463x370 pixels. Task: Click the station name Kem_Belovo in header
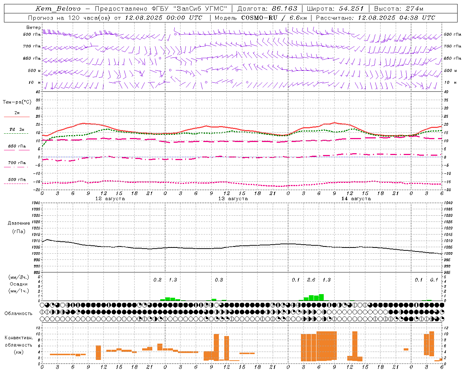[58, 9]
